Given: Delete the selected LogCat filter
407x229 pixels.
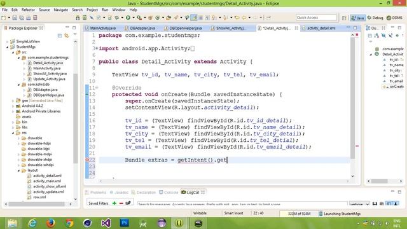Looking at the screenshot, I should [x=121, y=203].
